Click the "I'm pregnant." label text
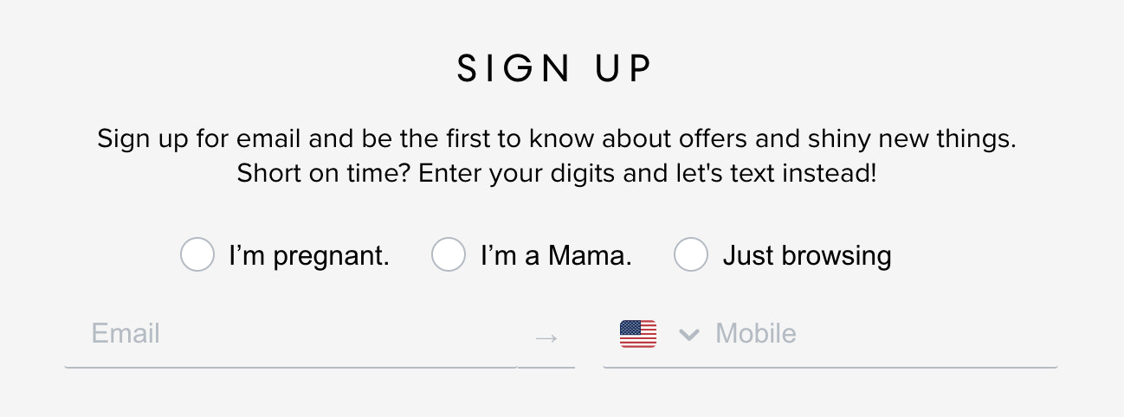The height and width of the screenshot is (417, 1124). click(x=309, y=256)
